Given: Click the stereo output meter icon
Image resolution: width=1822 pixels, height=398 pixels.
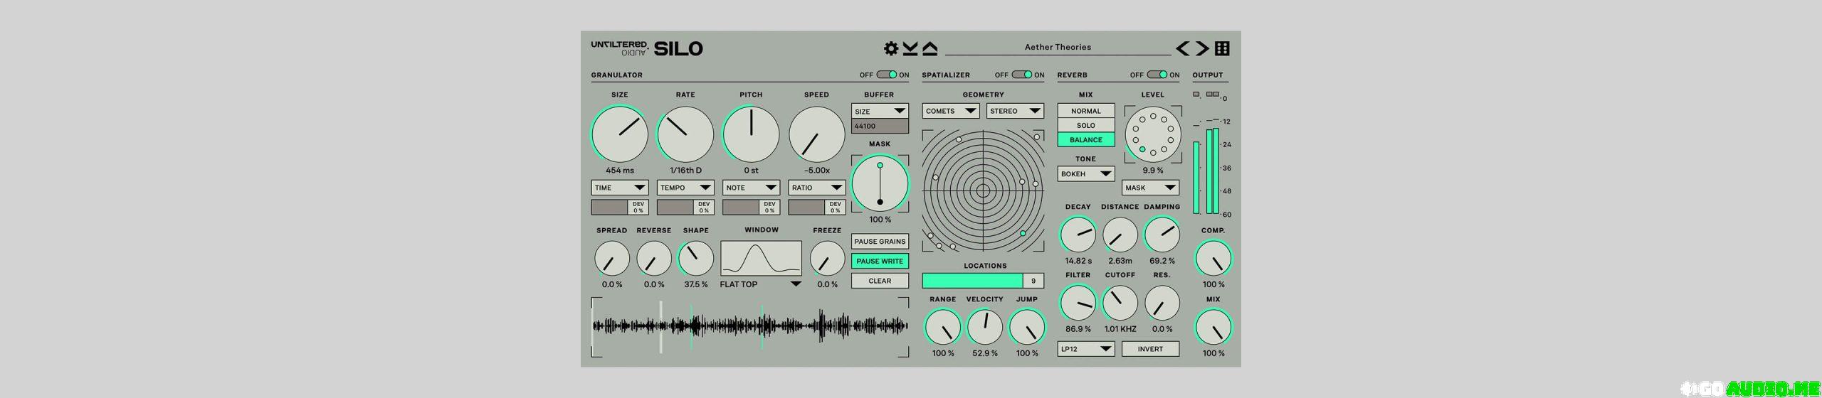Looking at the screenshot, I should 1213,94.
